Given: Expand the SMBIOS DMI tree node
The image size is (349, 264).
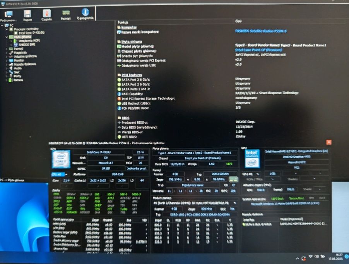Looking at the screenshot, I should (11, 45).
